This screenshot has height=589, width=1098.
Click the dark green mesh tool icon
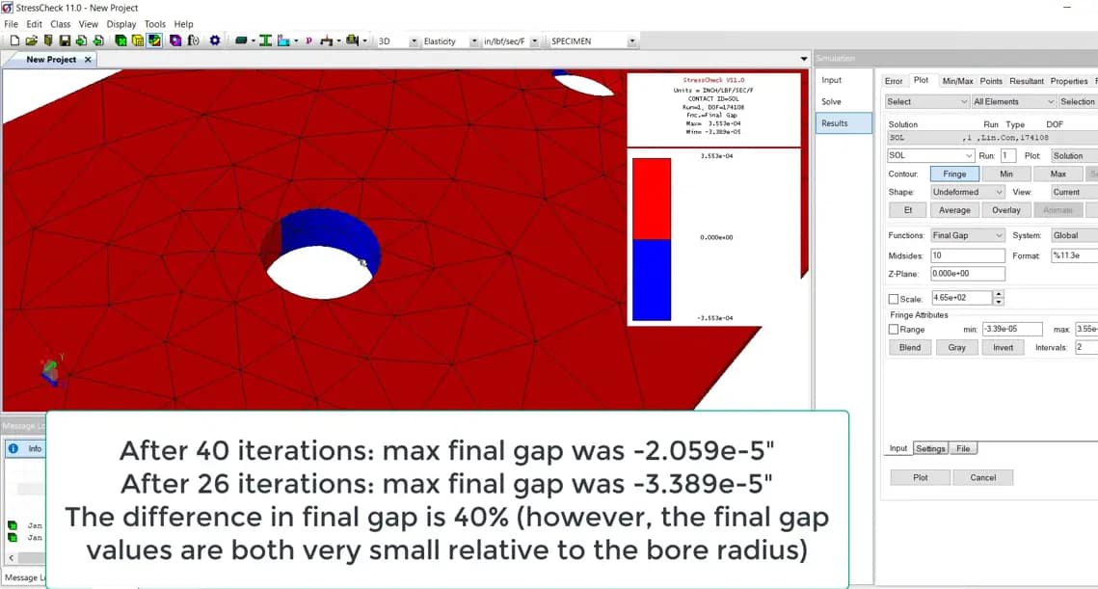coord(242,40)
